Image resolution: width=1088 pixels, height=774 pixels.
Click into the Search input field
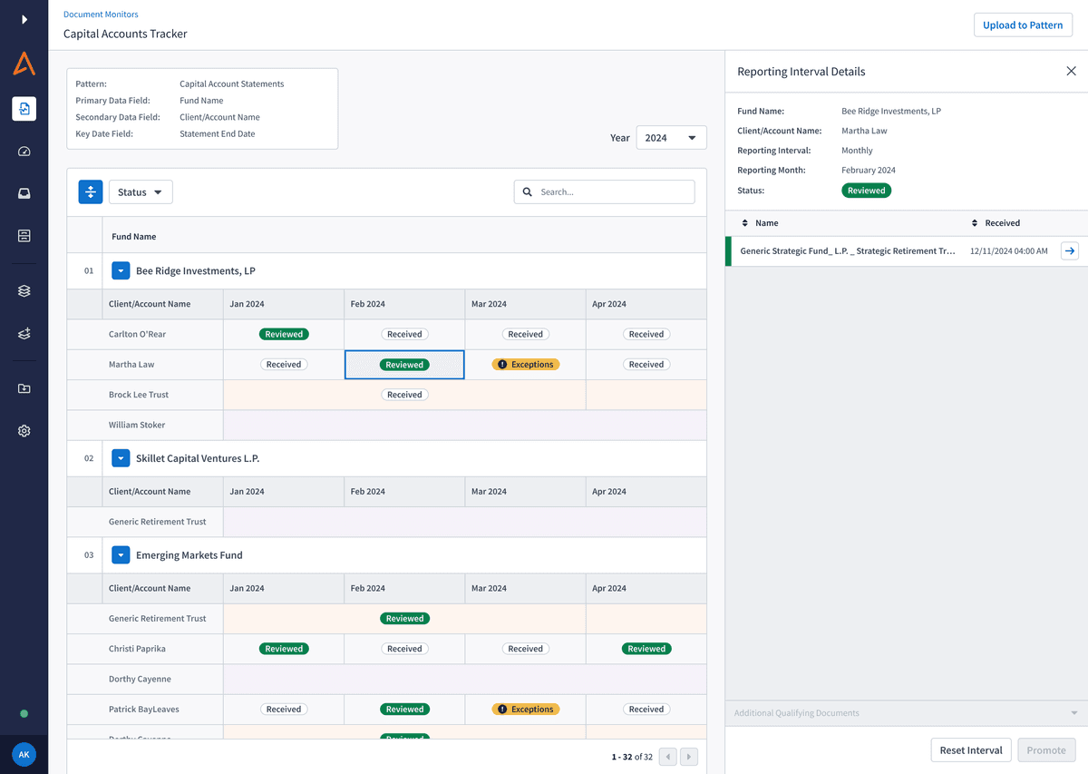pos(613,192)
